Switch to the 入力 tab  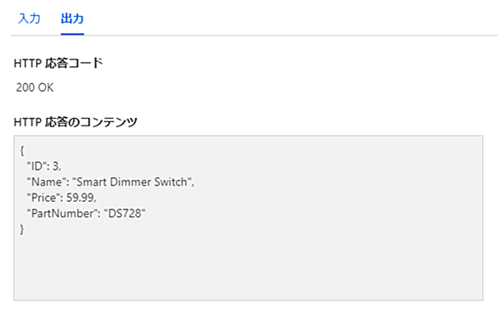(29, 19)
